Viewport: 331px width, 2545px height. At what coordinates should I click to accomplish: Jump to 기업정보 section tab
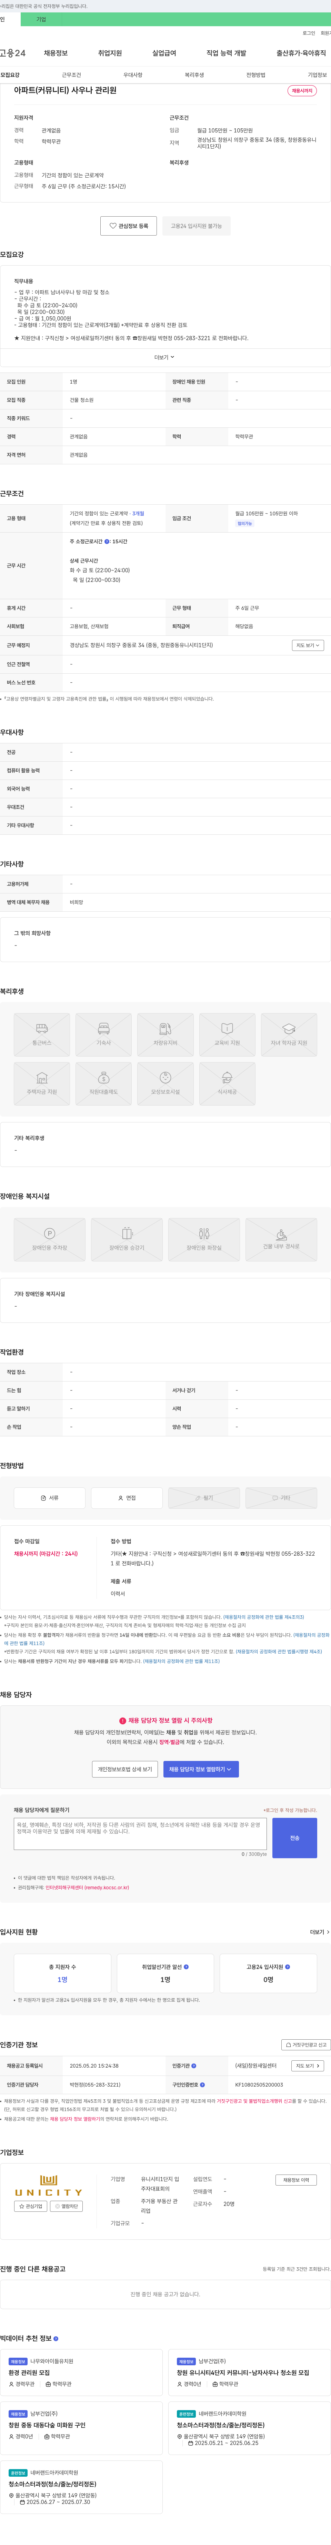(x=317, y=75)
